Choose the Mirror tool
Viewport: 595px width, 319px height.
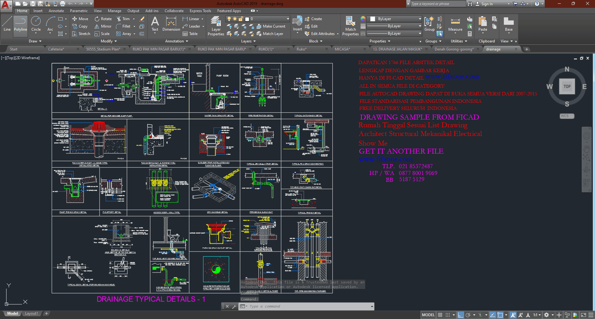point(103,26)
